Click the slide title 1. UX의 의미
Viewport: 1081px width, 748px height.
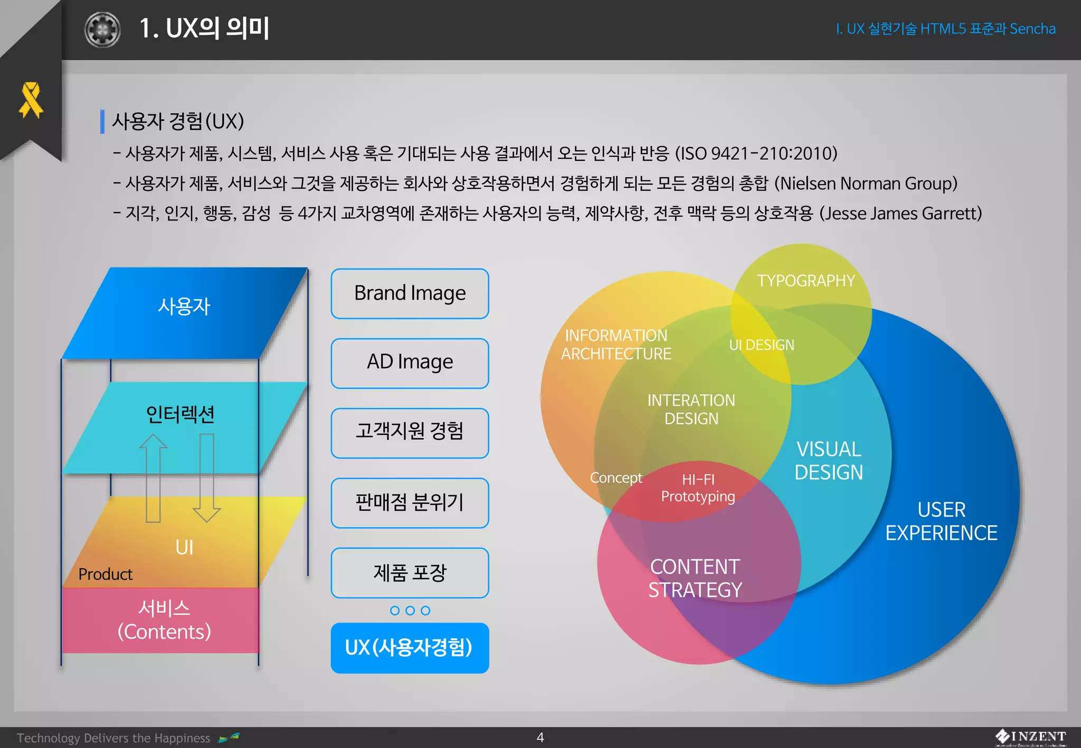click(x=204, y=28)
